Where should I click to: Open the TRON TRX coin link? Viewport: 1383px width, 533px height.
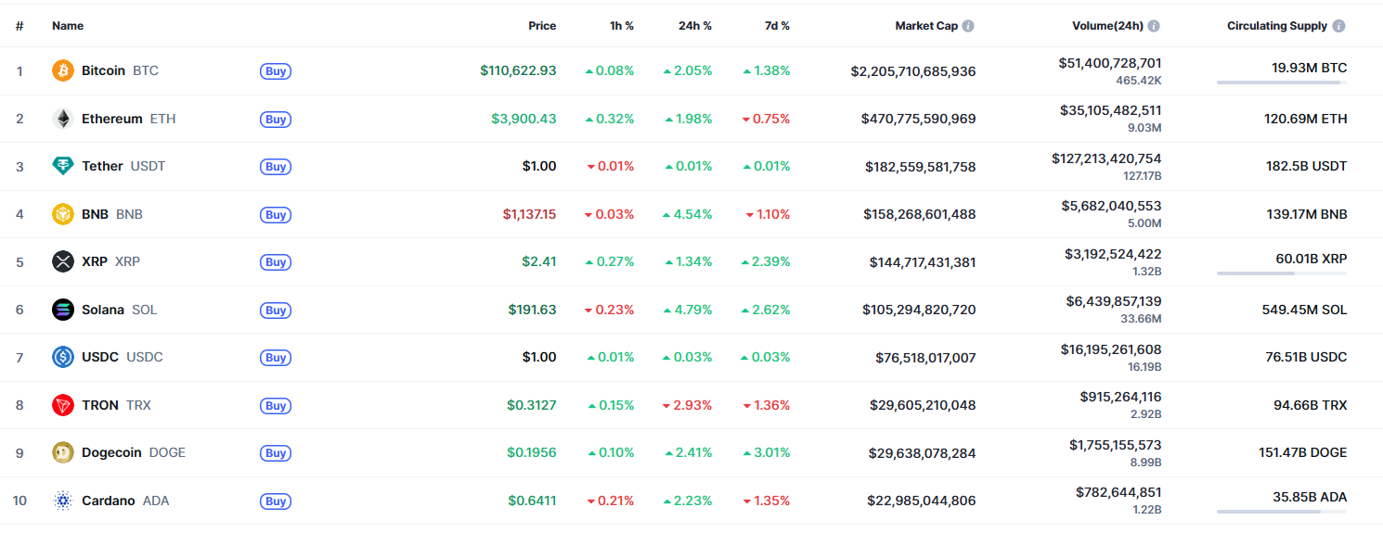click(x=116, y=405)
